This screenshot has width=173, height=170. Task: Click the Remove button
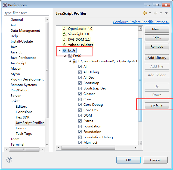[x=157, y=47]
